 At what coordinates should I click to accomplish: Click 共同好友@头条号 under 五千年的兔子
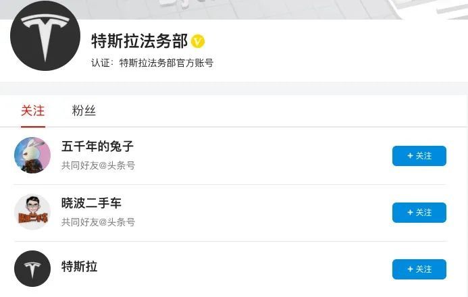[98, 165]
